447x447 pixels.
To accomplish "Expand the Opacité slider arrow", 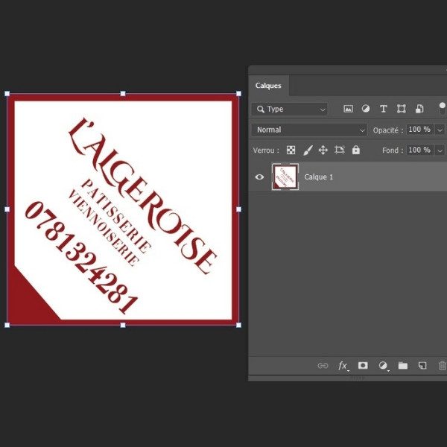I will [x=440, y=130].
